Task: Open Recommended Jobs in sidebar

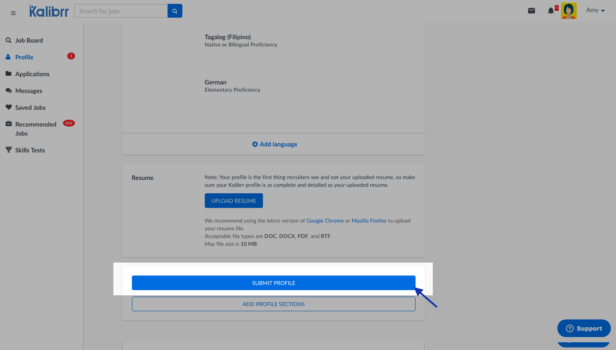Action: point(35,124)
